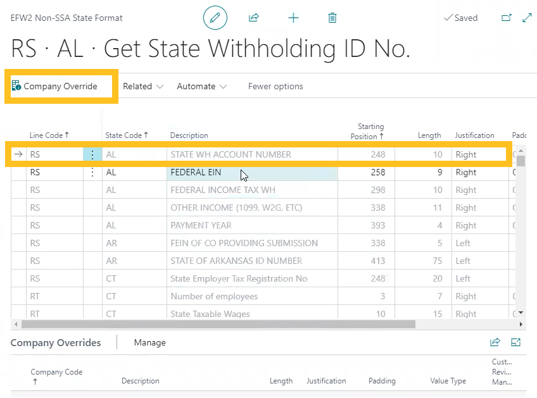Expand the Company Overrides part icon

click(x=515, y=342)
